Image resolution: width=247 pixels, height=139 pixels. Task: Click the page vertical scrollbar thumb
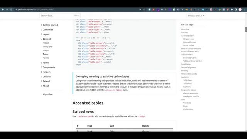[x=246, y=29]
